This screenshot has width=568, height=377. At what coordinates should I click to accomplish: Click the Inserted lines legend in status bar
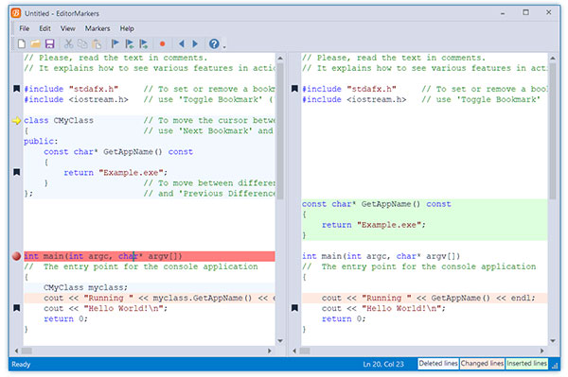526,364
